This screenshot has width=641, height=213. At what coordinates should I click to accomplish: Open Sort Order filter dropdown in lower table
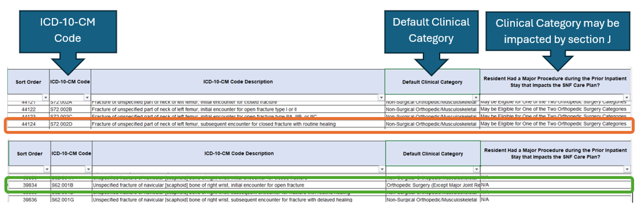(x=46, y=169)
